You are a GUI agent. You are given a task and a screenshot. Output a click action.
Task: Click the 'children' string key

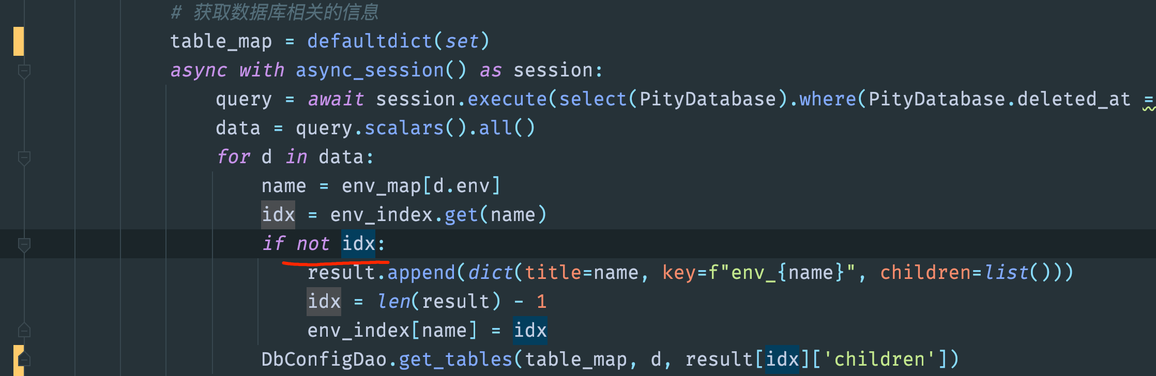tap(879, 359)
